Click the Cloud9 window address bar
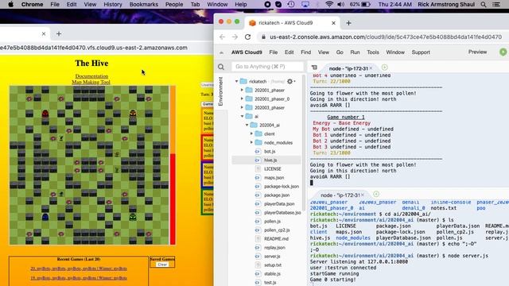This screenshot has height=286, width=509. (x=385, y=37)
